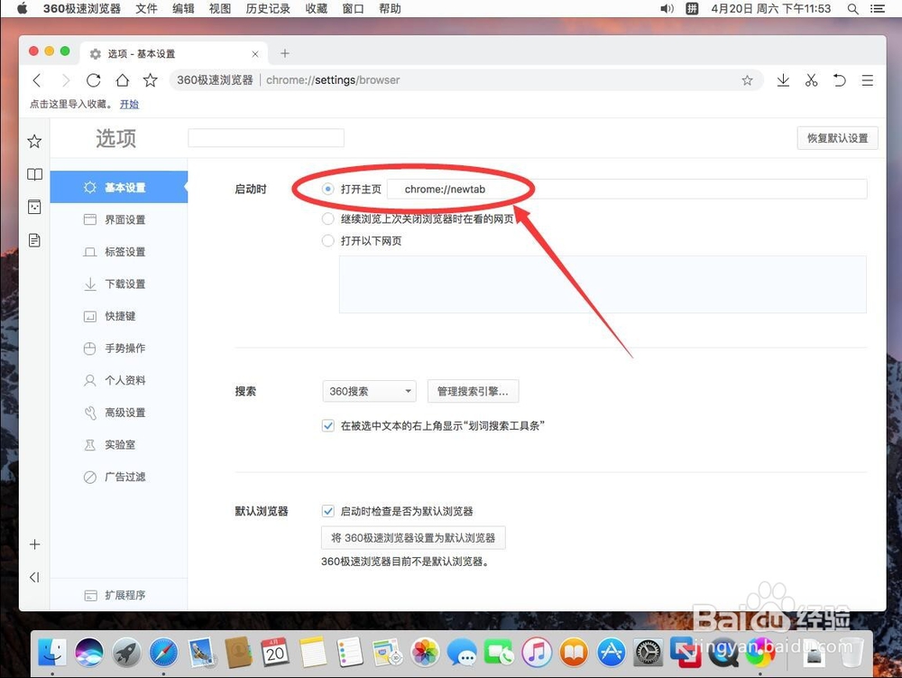902x678 pixels.
Task: Go to 实验室 section
Action: click(118, 445)
